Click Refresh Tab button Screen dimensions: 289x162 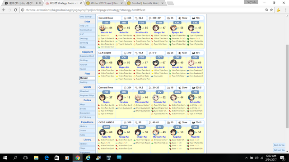coord(279,150)
